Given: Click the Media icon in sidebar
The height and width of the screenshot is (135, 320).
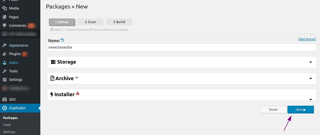Looking at the screenshot, I should point(5,8).
